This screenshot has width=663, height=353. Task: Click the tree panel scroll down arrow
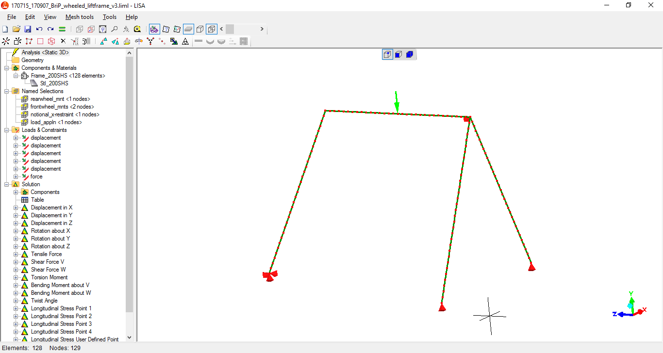[129, 337]
